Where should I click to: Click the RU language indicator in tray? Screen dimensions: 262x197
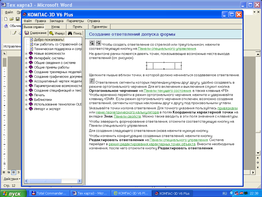click(225, 193)
